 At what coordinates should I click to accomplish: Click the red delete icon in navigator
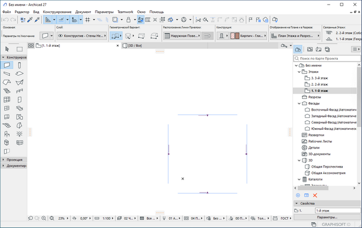(315, 195)
